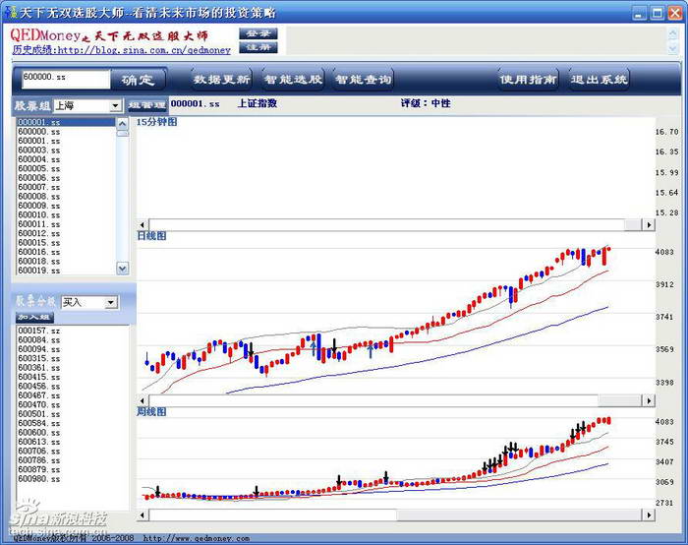This screenshot has height=545, width=688.
Task: Click scroll-up arrow of top banner panel
Action: (x=672, y=33)
